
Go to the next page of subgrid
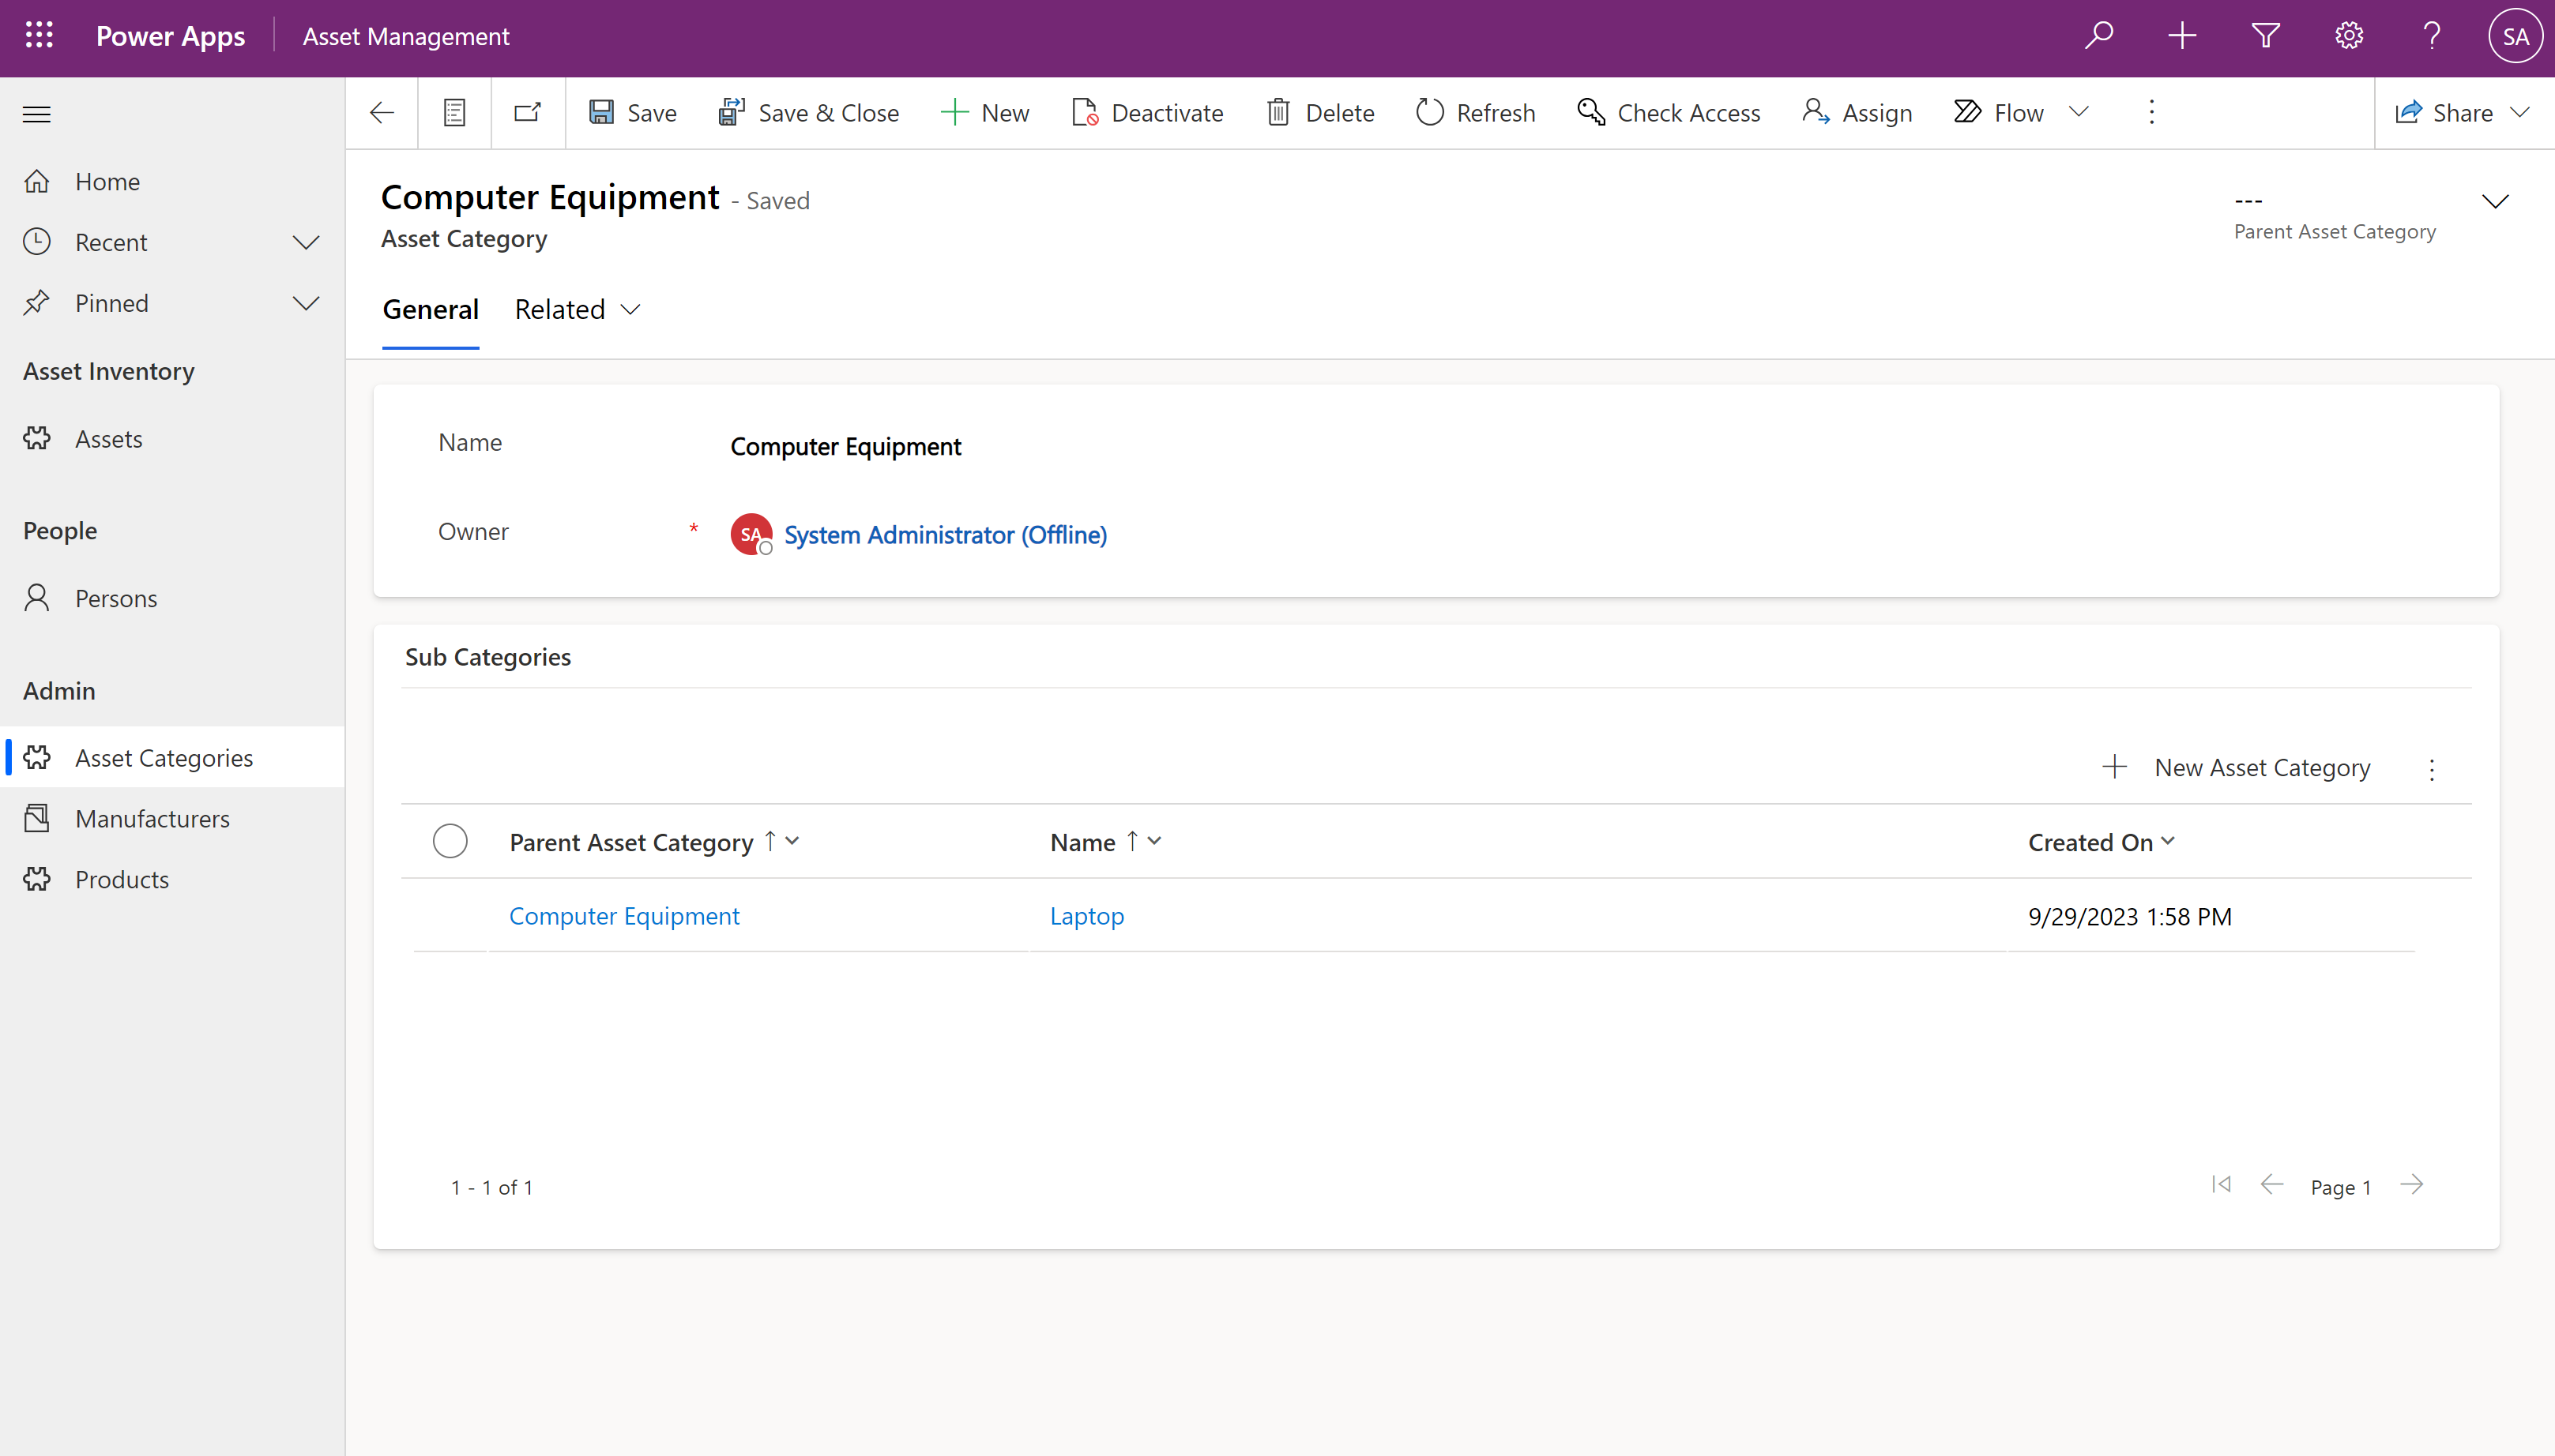(x=2412, y=1185)
